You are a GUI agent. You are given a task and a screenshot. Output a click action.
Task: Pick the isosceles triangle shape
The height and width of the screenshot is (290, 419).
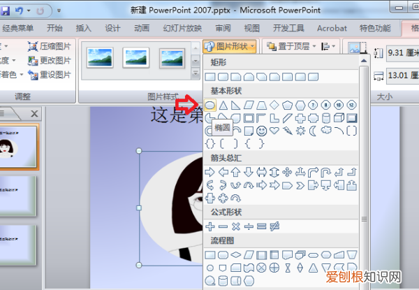(x=223, y=105)
